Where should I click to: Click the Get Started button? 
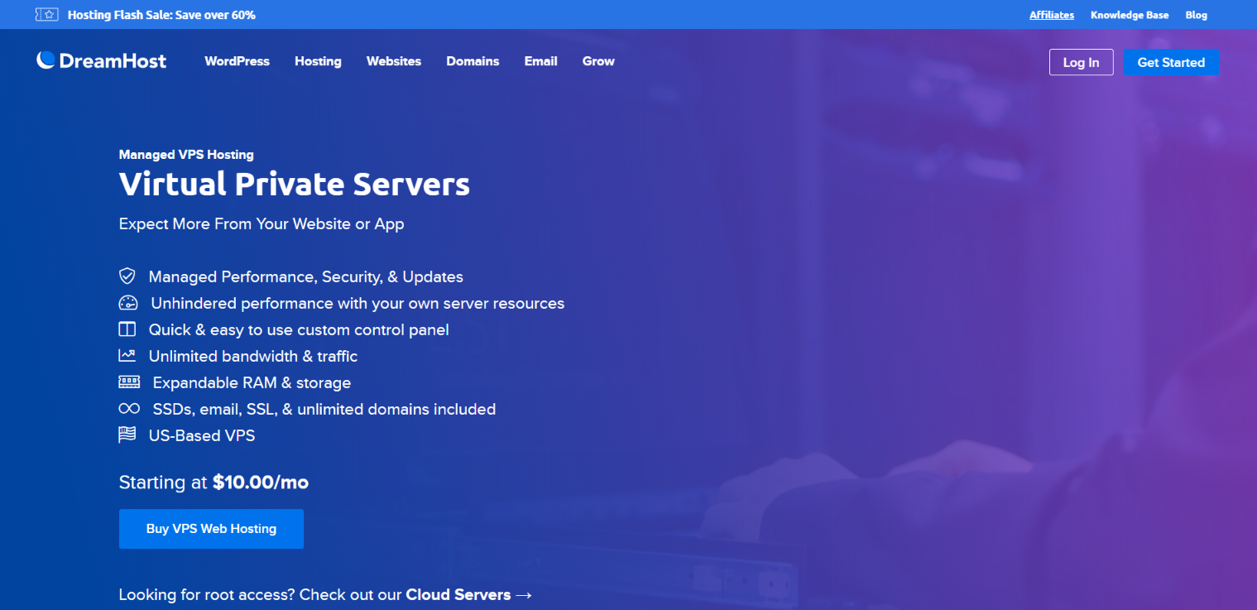(1170, 62)
